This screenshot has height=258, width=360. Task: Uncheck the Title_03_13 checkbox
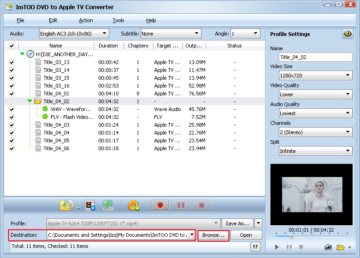12,62
